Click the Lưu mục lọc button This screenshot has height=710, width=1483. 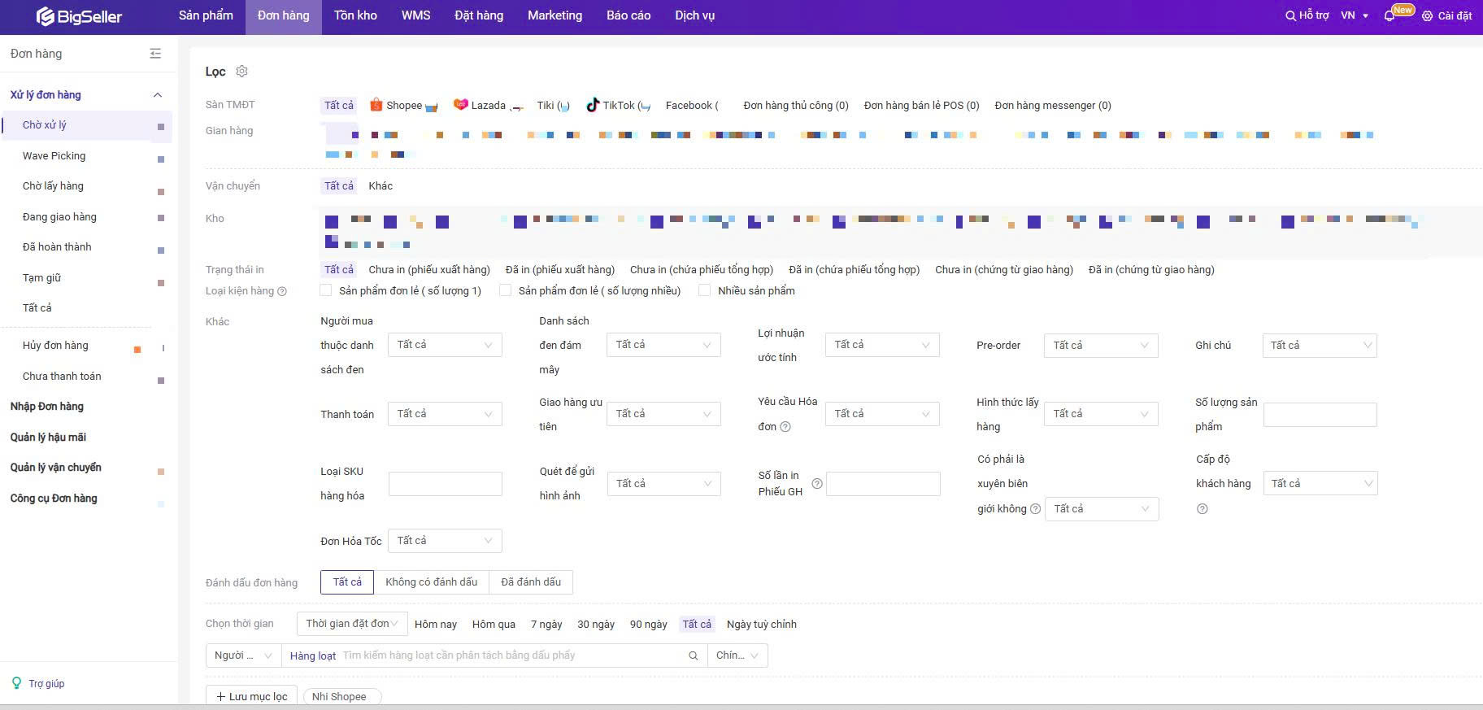[x=251, y=696]
